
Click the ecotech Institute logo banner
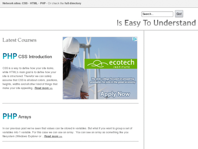[111, 64]
